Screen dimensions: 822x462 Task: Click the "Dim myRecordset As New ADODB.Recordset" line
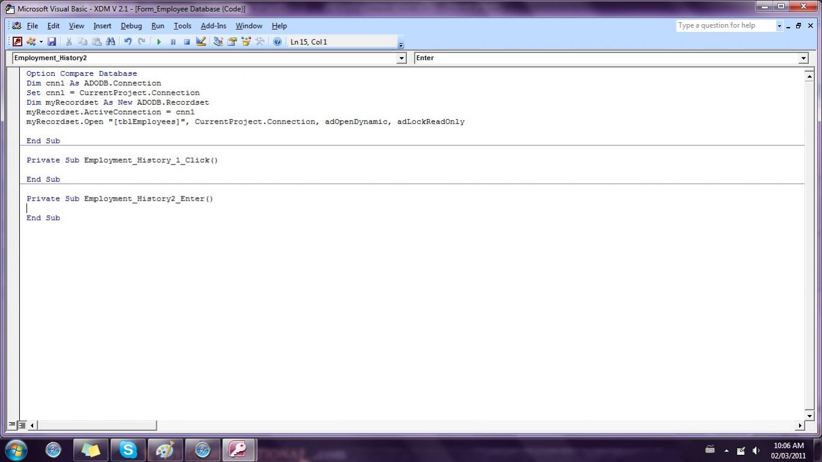tap(118, 102)
